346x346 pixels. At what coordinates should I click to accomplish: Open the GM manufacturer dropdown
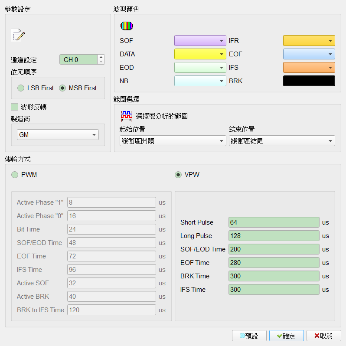click(58, 134)
